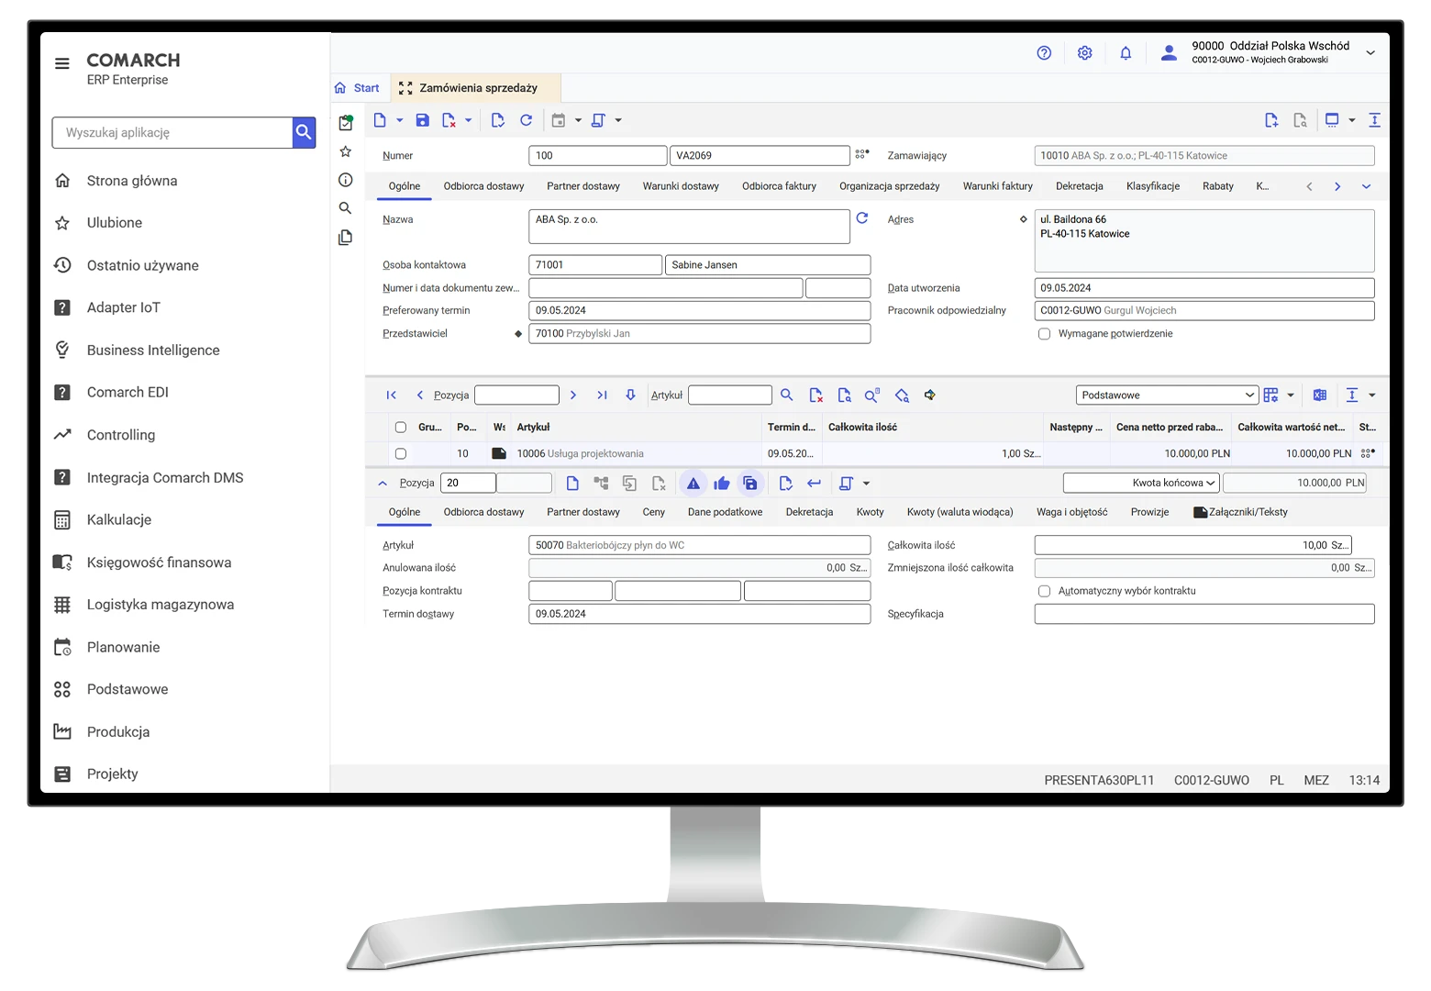Image resolution: width=1431 pixels, height=991 pixels.
Task: Tick the select-all checkbox in the positions table header
Action: click(401, 428)
